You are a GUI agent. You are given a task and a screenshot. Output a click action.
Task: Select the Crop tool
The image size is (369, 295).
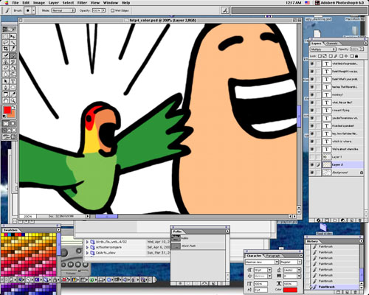click(x=6, y=49)
